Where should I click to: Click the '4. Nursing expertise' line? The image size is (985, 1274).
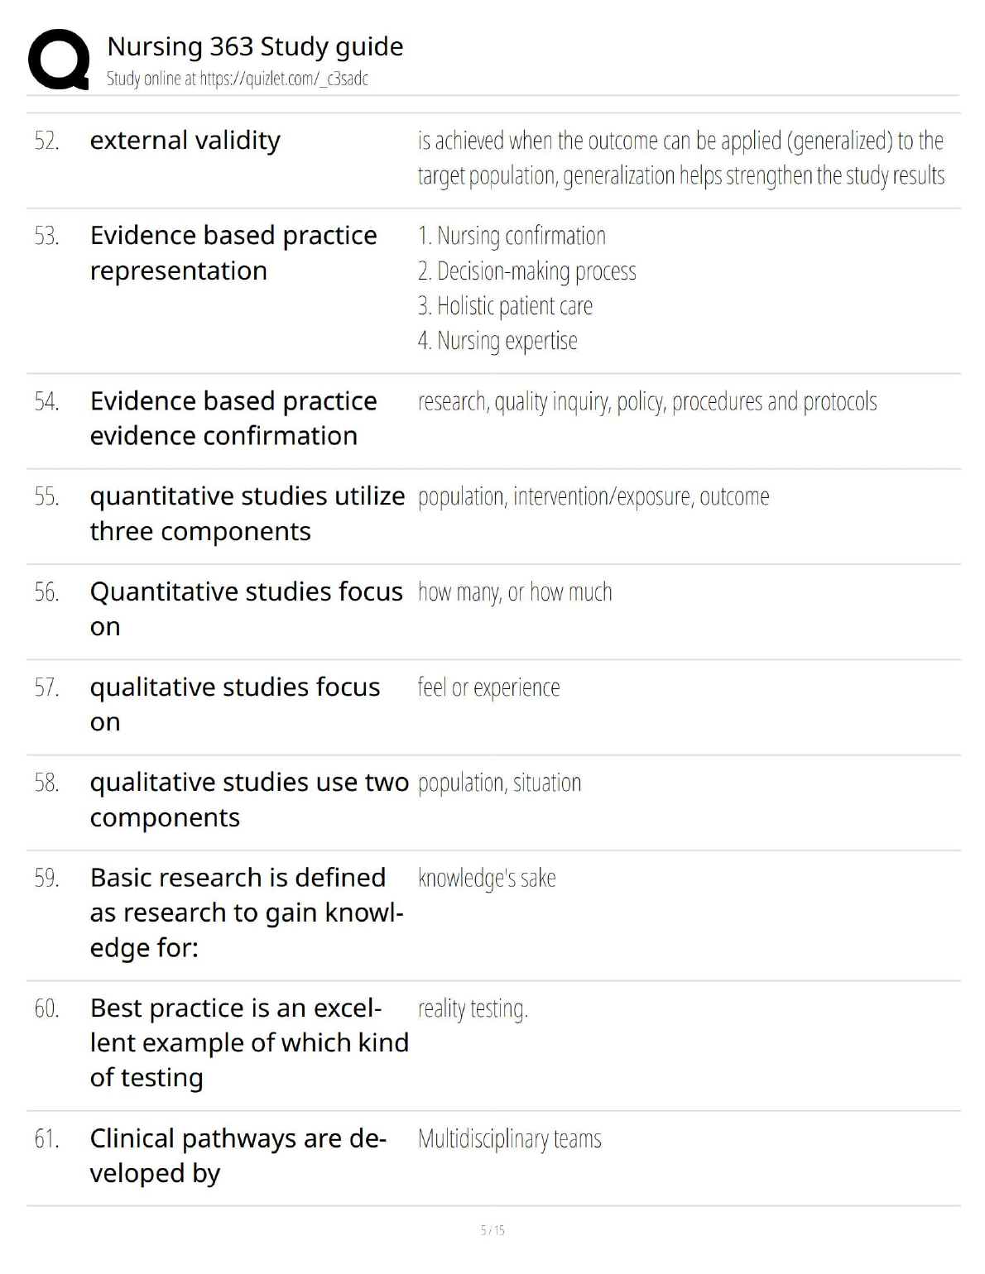point(497,341)
